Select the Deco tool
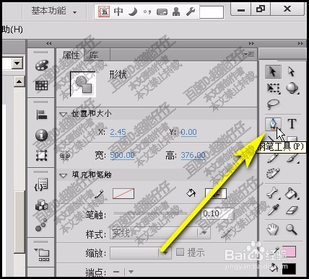Image resolution: width=309 pixels, height=279 pixels. [274, 173]
